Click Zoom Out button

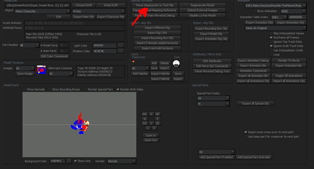point(151,140)
